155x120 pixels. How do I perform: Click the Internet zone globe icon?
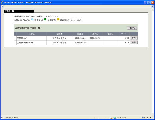[x=115, y=118]
